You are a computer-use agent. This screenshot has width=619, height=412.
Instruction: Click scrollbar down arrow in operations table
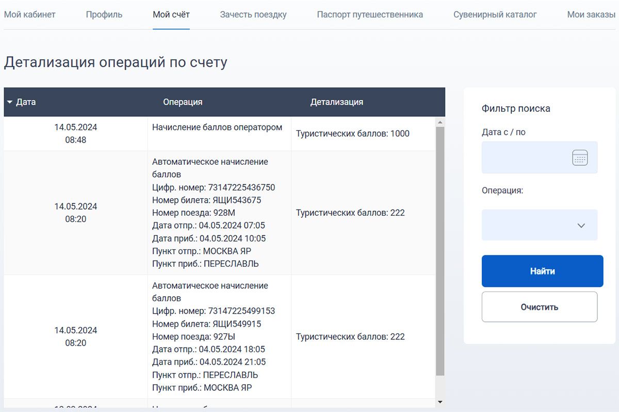440,402
